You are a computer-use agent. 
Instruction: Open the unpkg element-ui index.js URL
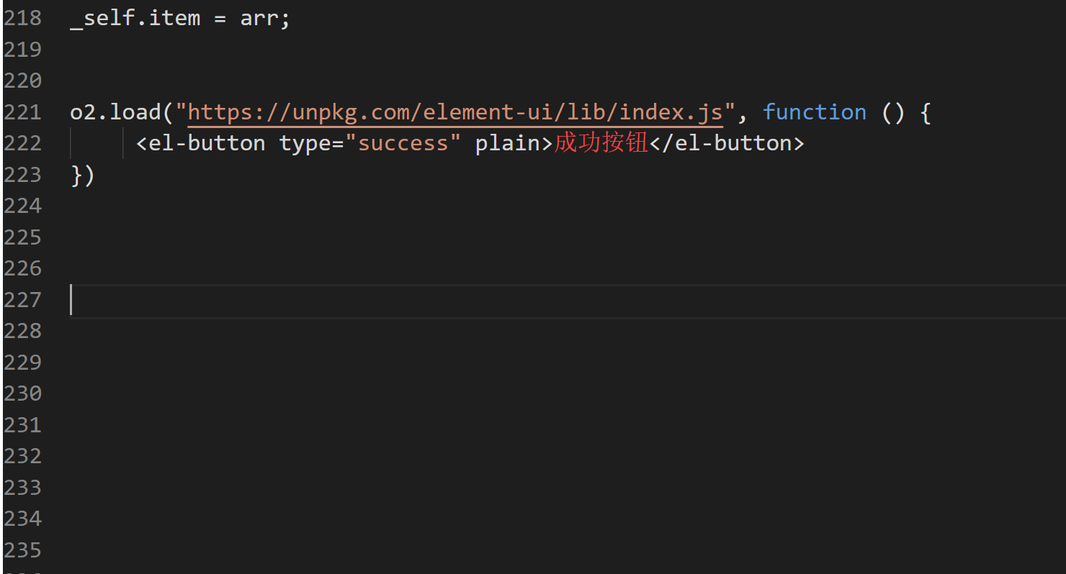[454, 112]
